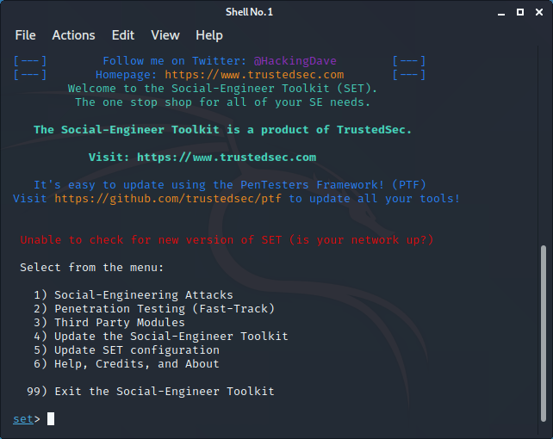Click the 'Welcome to the Social-Engineer Toolkit' line
The image size is (553, 439).
click(222, 89)
